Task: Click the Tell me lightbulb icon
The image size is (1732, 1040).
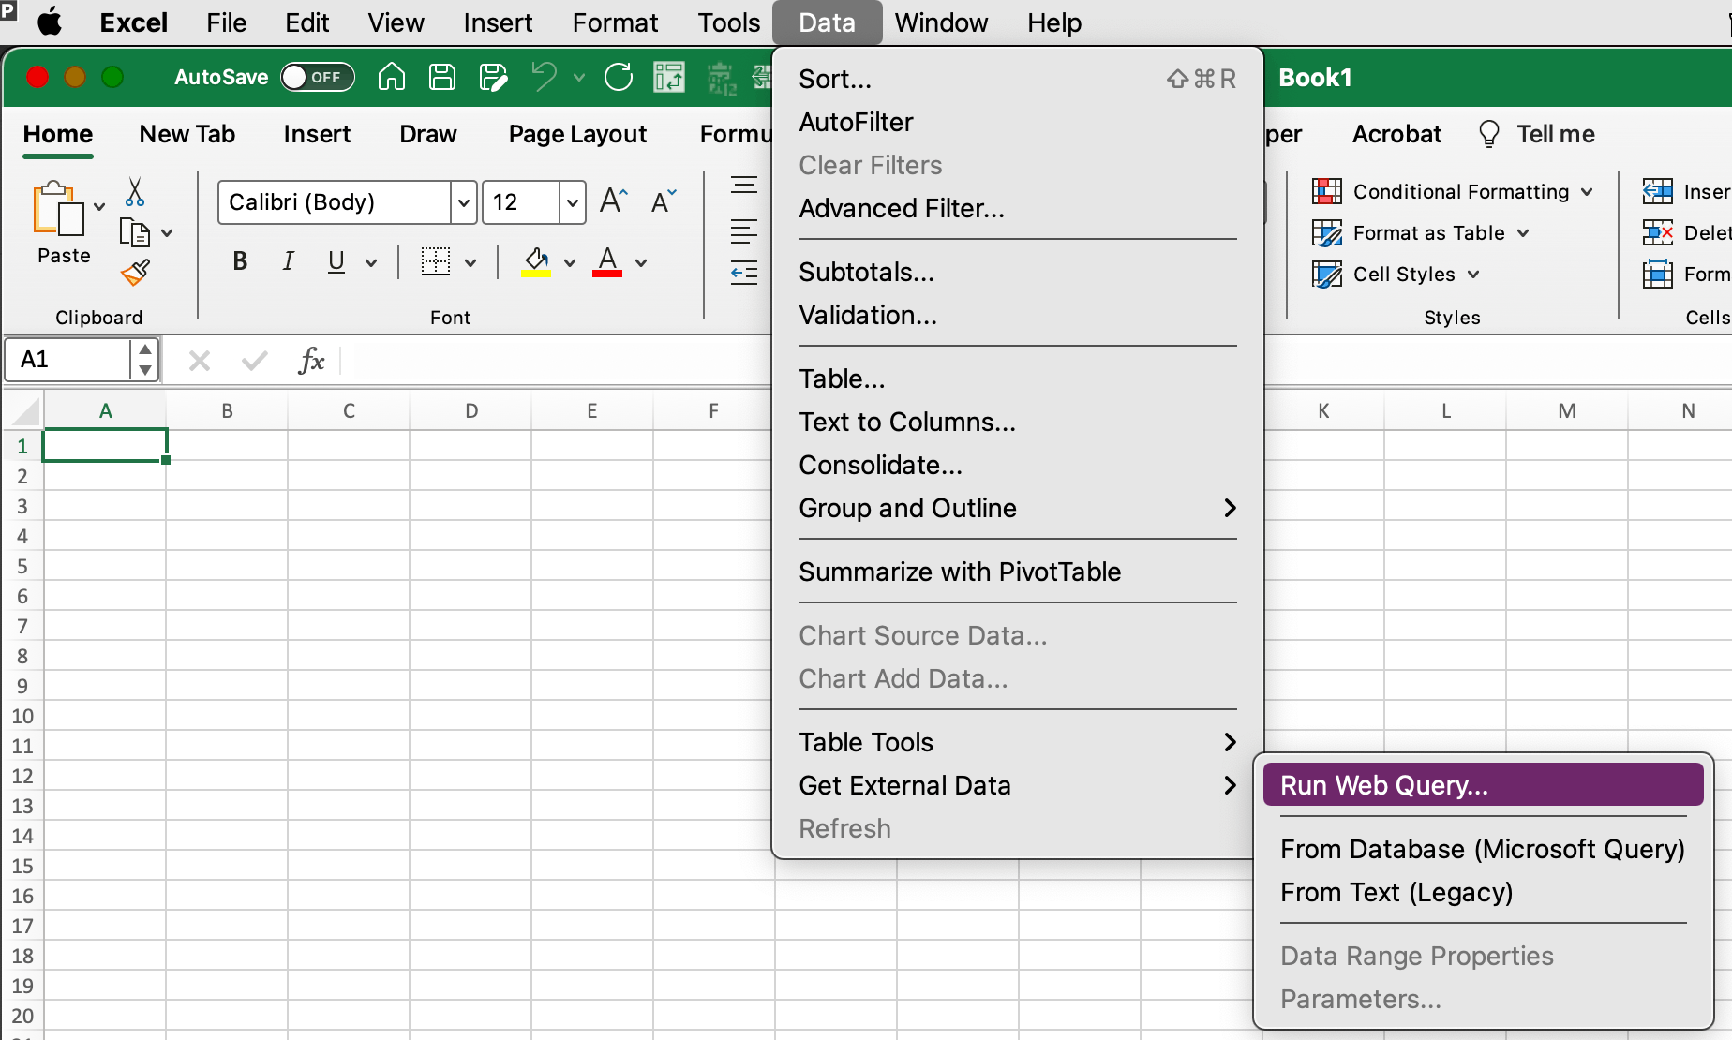Action: tap(1488, 134)
